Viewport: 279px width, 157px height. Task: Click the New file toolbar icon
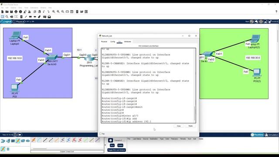pyautogui.click(x=3, y=12)
